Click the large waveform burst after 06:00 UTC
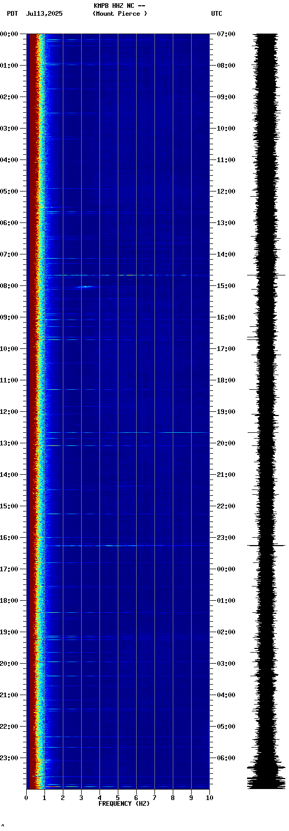This screenshot has height=831, width=289. (x=266, y=776)
